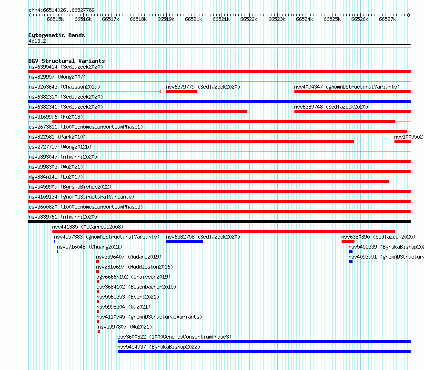Click the black bar of nsv5839761
Viewport: 424px width, 370px height.
[x=219, y=221]
